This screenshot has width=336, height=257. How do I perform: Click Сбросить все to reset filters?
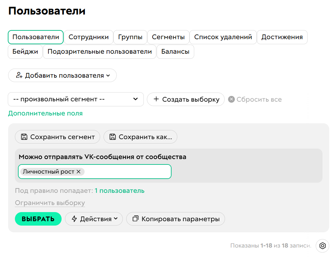[259, 99]
